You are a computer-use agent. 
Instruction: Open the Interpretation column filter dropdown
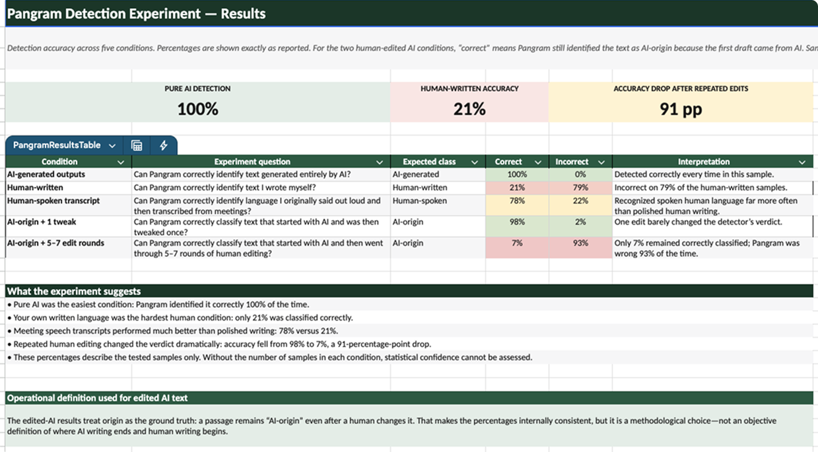pos(802,162)
